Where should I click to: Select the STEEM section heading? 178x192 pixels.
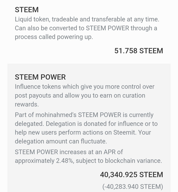click(x=27, y=10)
